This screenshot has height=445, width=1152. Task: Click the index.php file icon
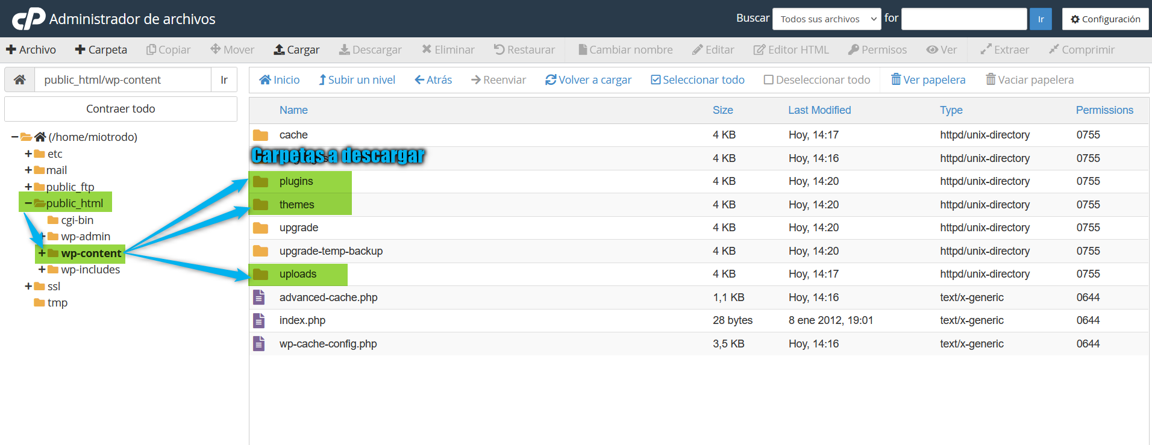click(x=259, y=320)
